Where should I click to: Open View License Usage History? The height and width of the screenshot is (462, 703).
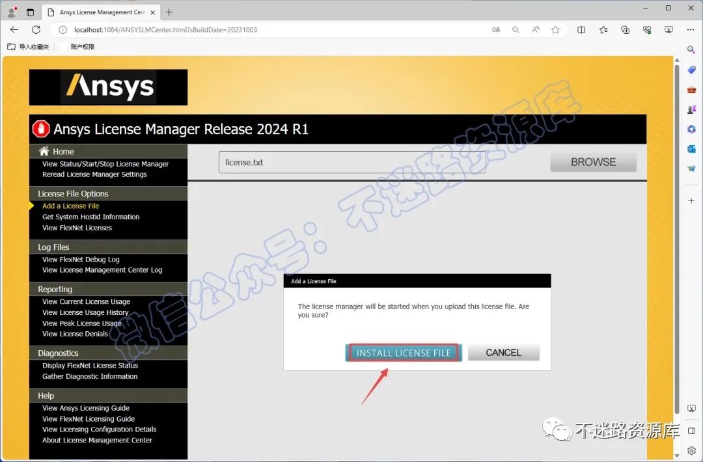[x=85, y=312]
